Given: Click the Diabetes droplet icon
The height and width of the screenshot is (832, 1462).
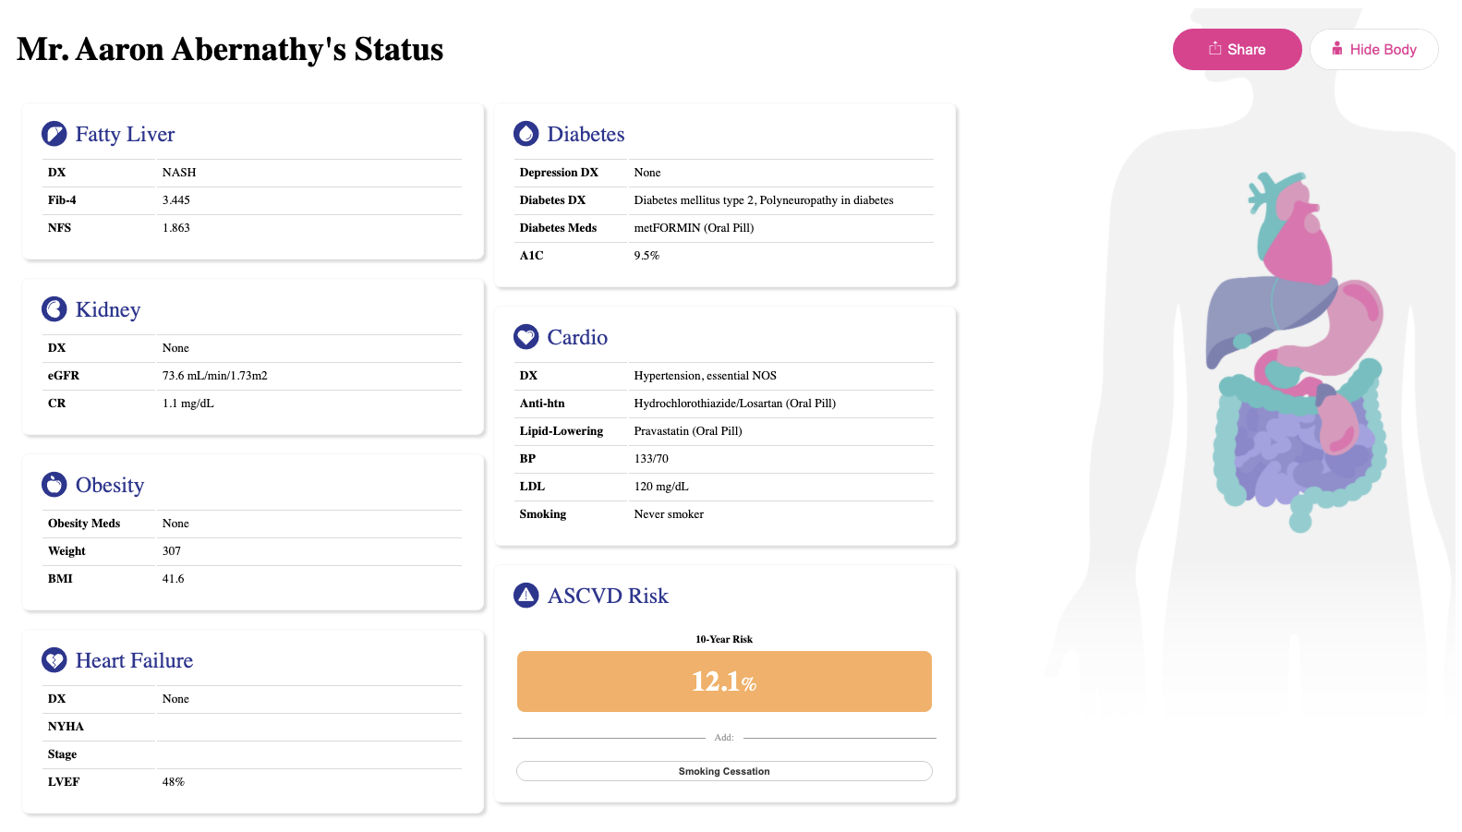Looking at the screenshot, I should (x=526, y=134).
